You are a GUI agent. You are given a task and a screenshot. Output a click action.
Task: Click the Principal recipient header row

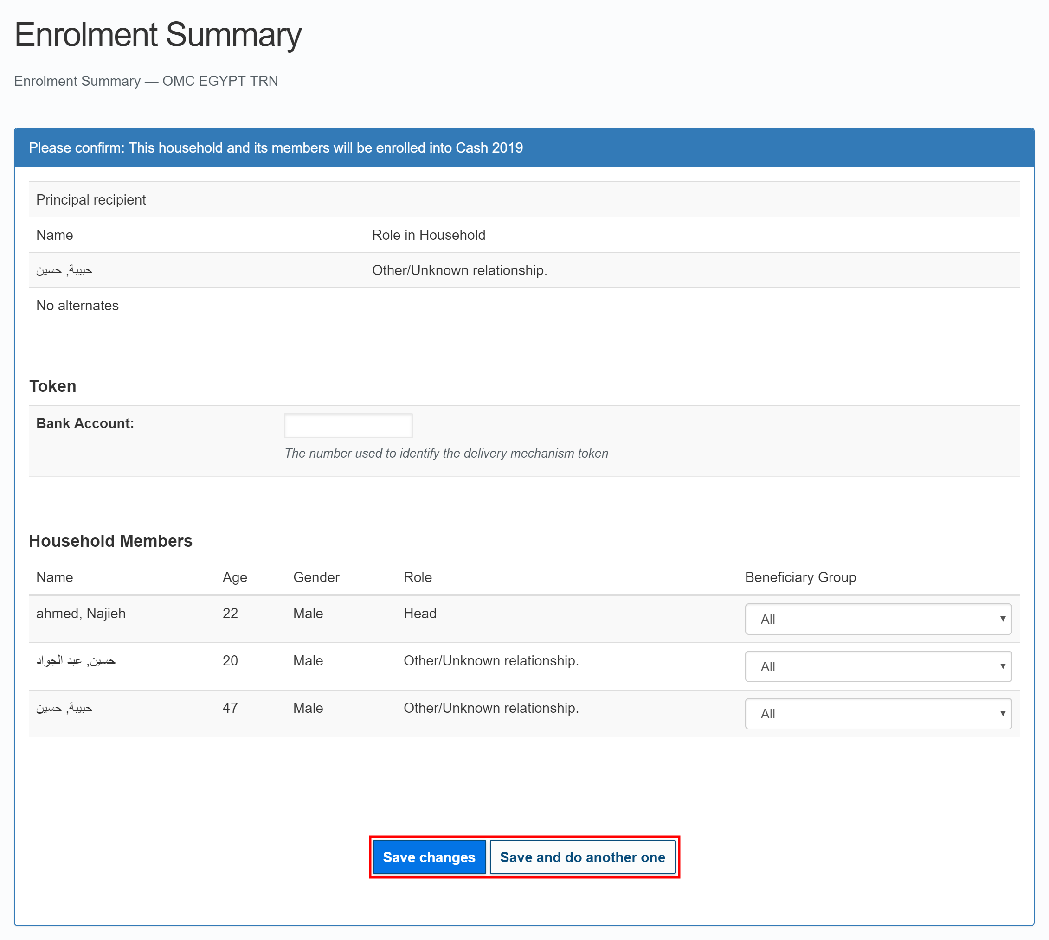91,200
